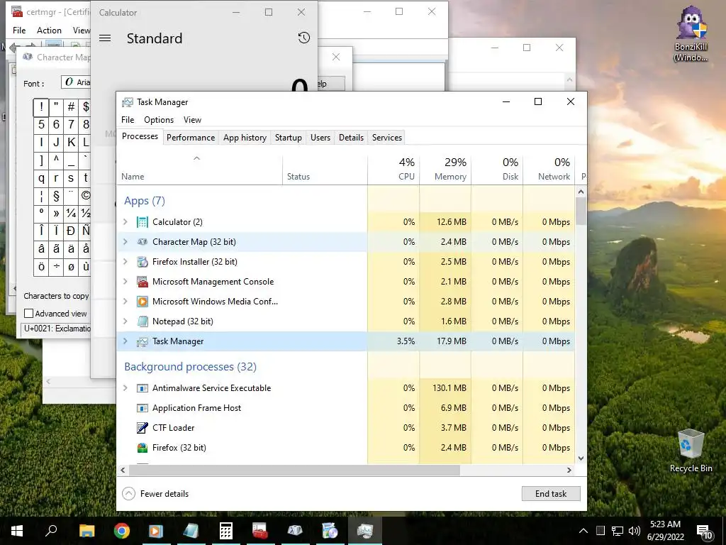This screenshot has height=545, width=726.
Task: Click the taskbar clock showing 5:23 AM
Action: [665, 531]
